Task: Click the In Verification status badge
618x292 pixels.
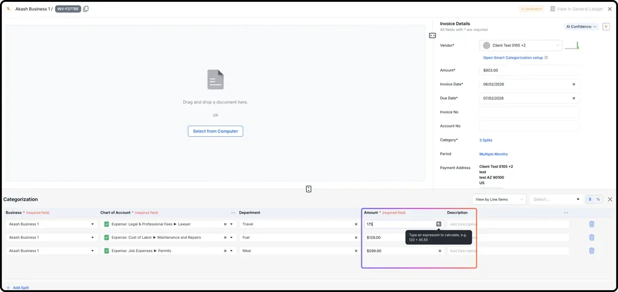Action: 532,9
